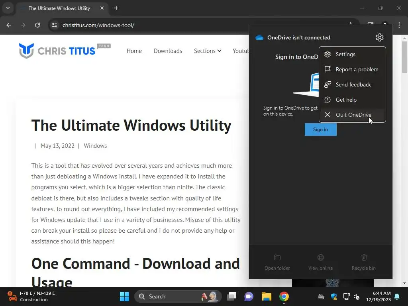Open the tab search dropdown
Viewport: 408px width, 306px height.
pos(8,8)
